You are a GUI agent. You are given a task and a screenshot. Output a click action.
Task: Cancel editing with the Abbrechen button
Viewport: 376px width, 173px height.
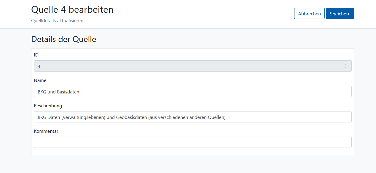click(x=309, y=13)
